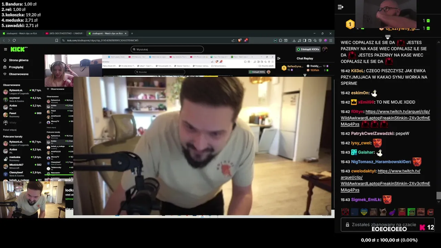This screenshot has height=248, width=441.
Task: Click the Kick search field Wyszukaj
Action: pyautogui.click(x=167, y=49)
